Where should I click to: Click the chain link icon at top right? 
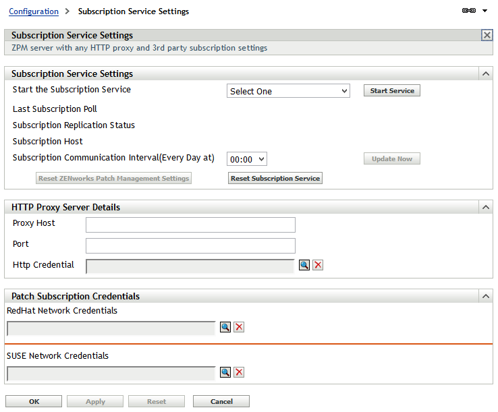pyautogui.click(x=469, y=11)
